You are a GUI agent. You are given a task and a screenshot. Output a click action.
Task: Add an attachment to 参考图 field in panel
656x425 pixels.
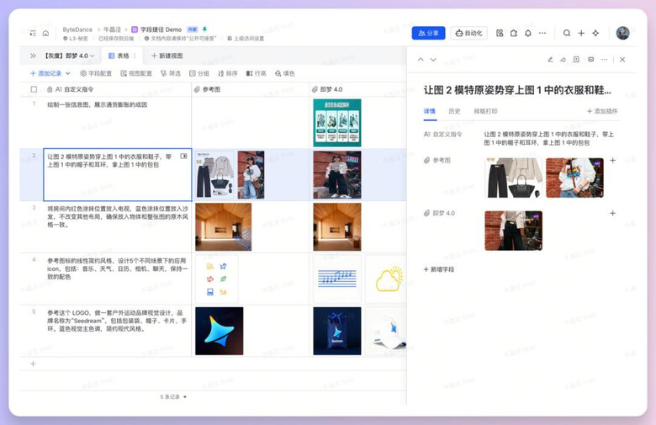tap(612, 161)
